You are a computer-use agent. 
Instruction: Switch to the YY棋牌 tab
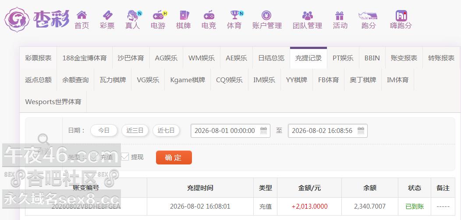[x=297, y=80]
